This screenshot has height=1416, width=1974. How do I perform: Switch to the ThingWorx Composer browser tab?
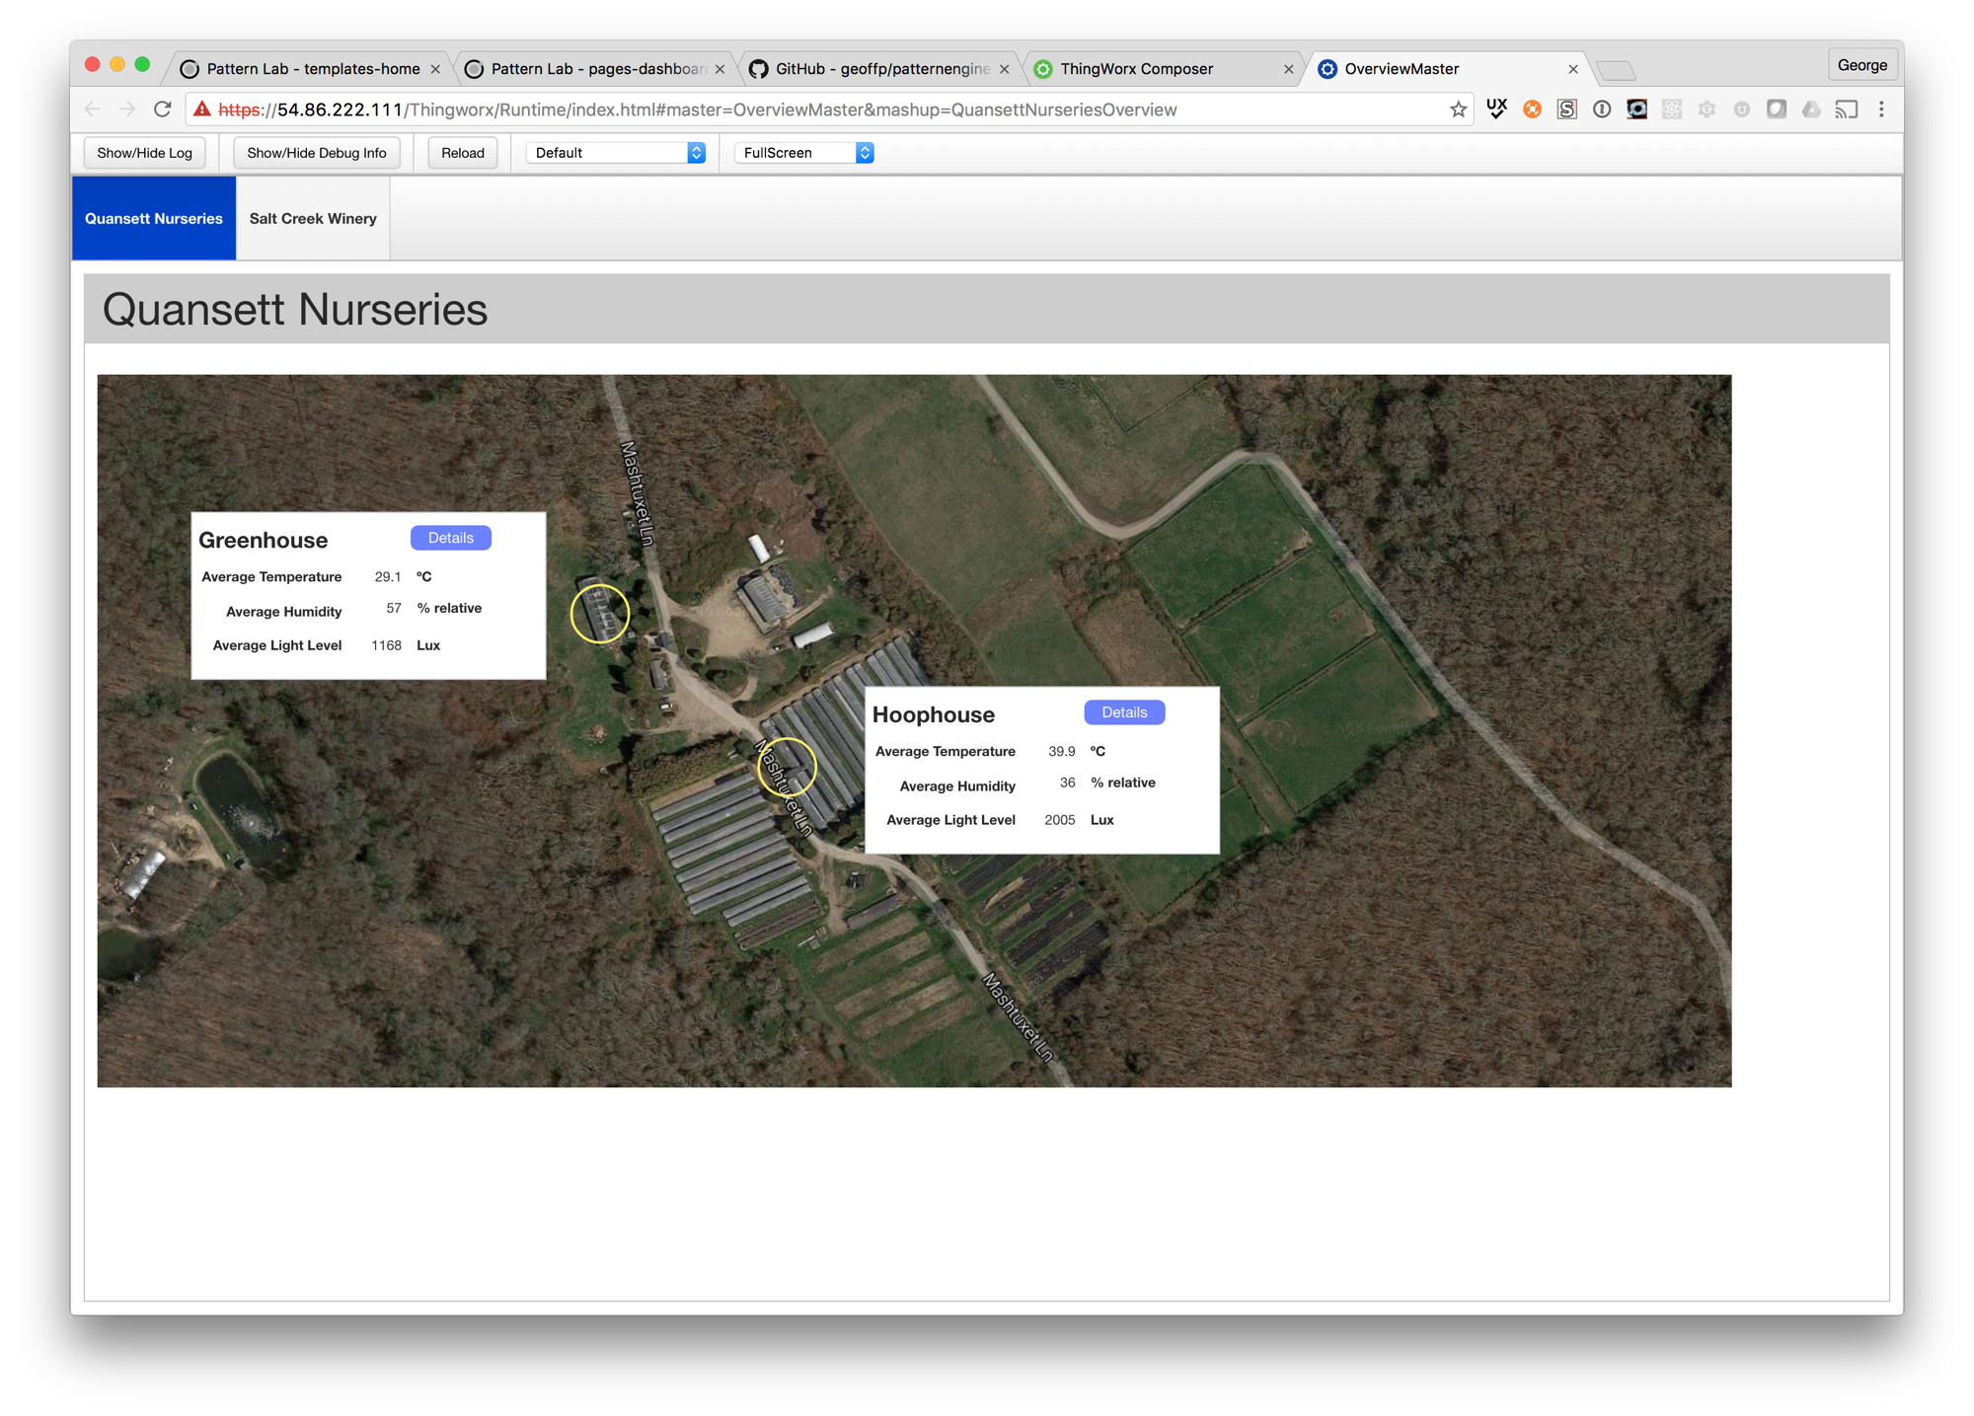pos(1135,68)
